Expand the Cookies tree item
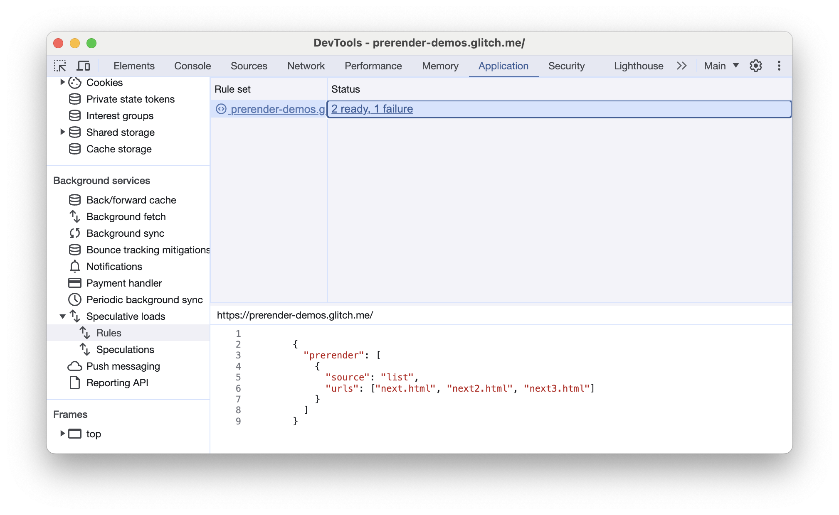The image size is (839, 515). 62,83
